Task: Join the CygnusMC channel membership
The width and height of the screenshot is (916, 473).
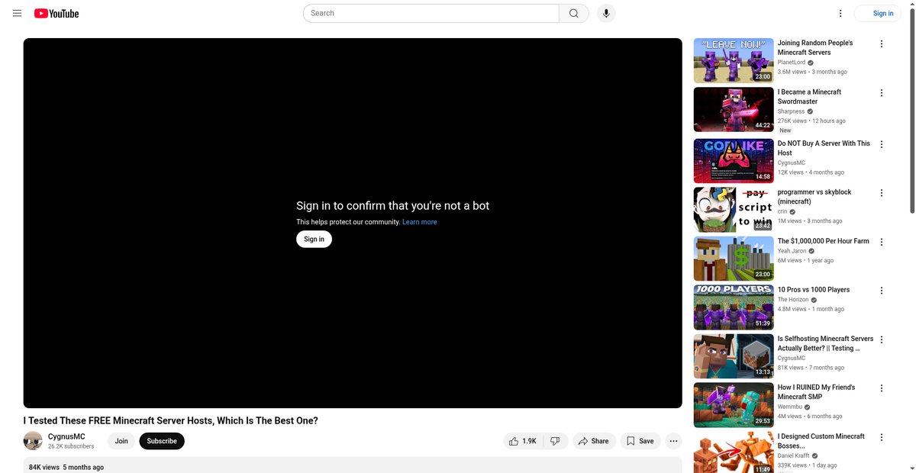Action: 121,441
